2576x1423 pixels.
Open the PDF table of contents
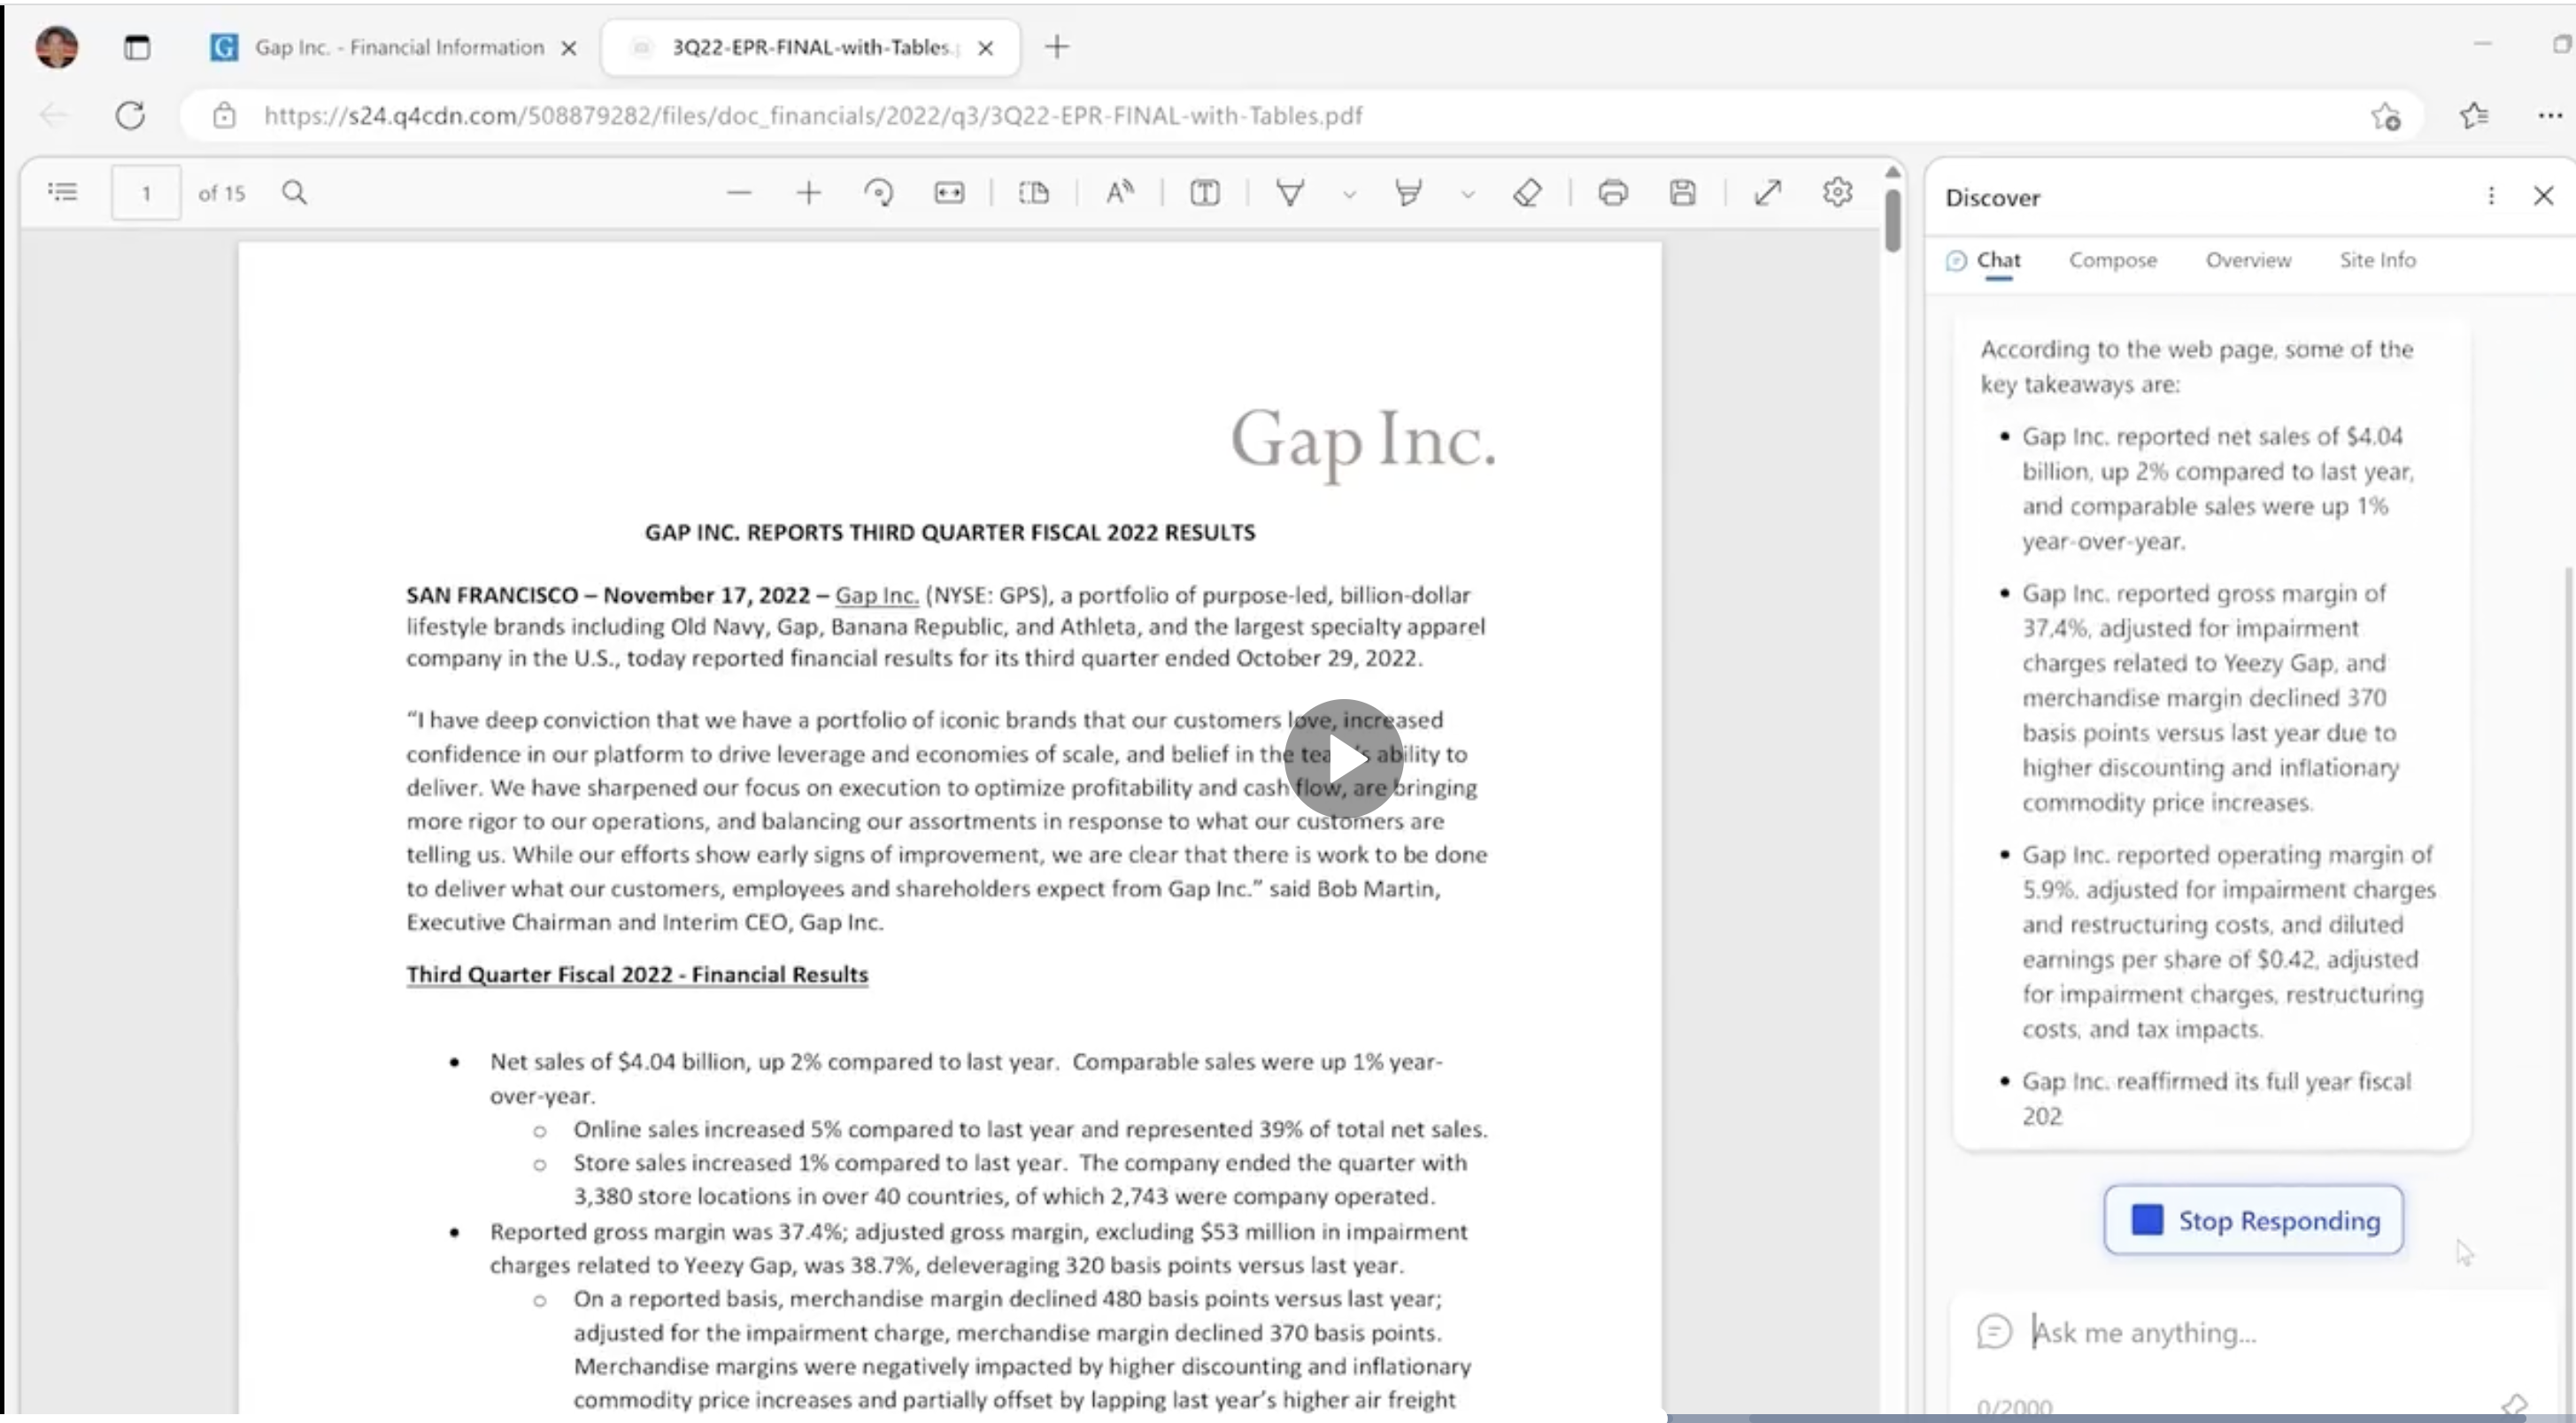[x=62, y=191]
